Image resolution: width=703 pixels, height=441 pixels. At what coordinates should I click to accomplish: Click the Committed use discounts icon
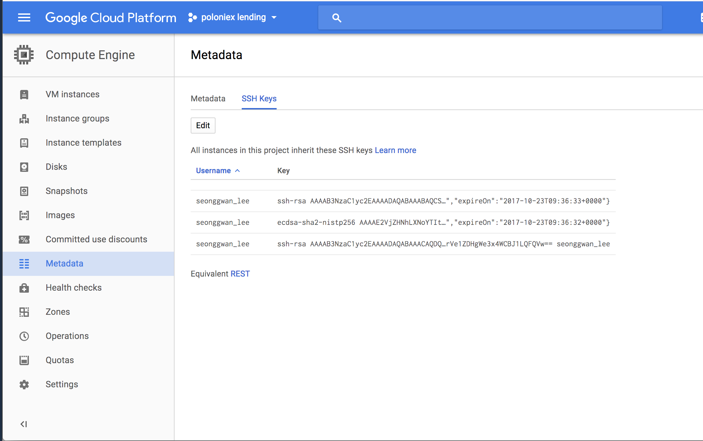pos(24,239)
